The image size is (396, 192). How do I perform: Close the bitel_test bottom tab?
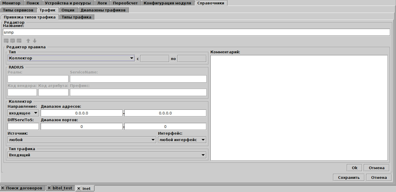point(49,188)
